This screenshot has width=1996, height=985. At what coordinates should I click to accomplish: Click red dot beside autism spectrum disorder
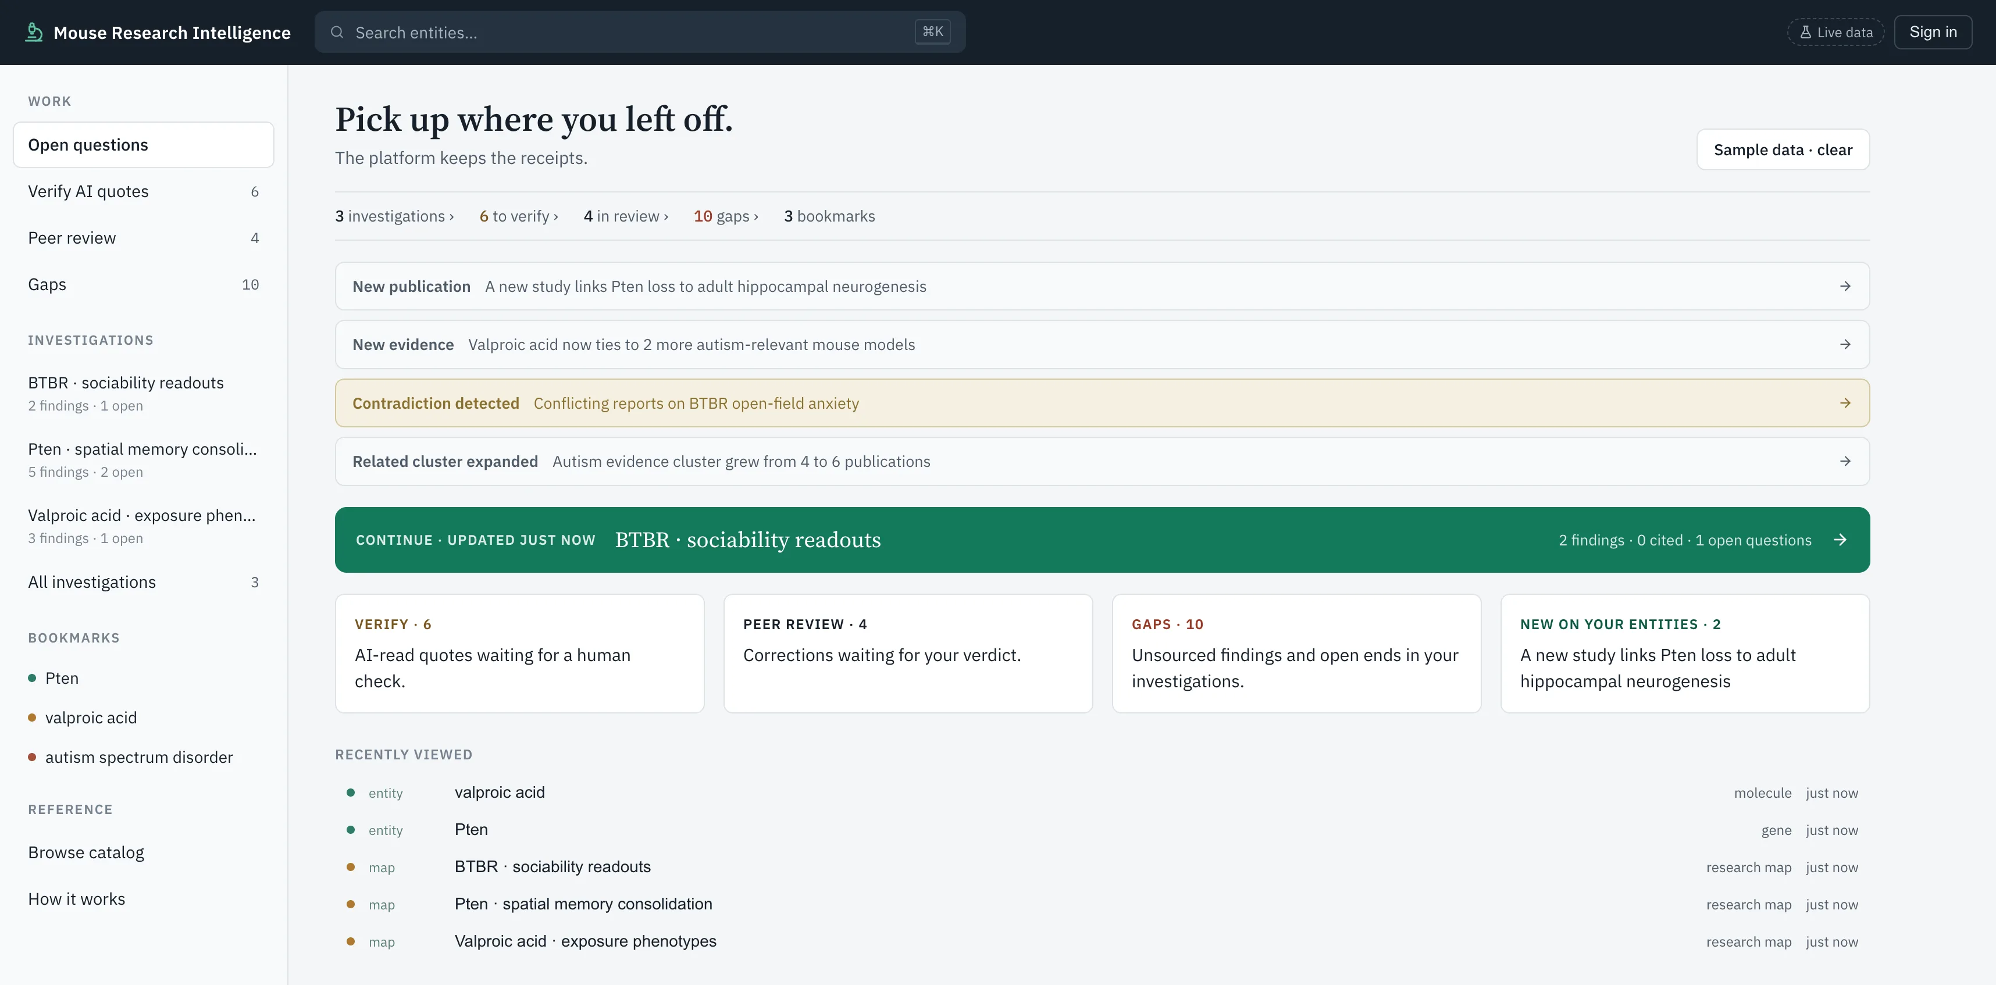(32, 757)
